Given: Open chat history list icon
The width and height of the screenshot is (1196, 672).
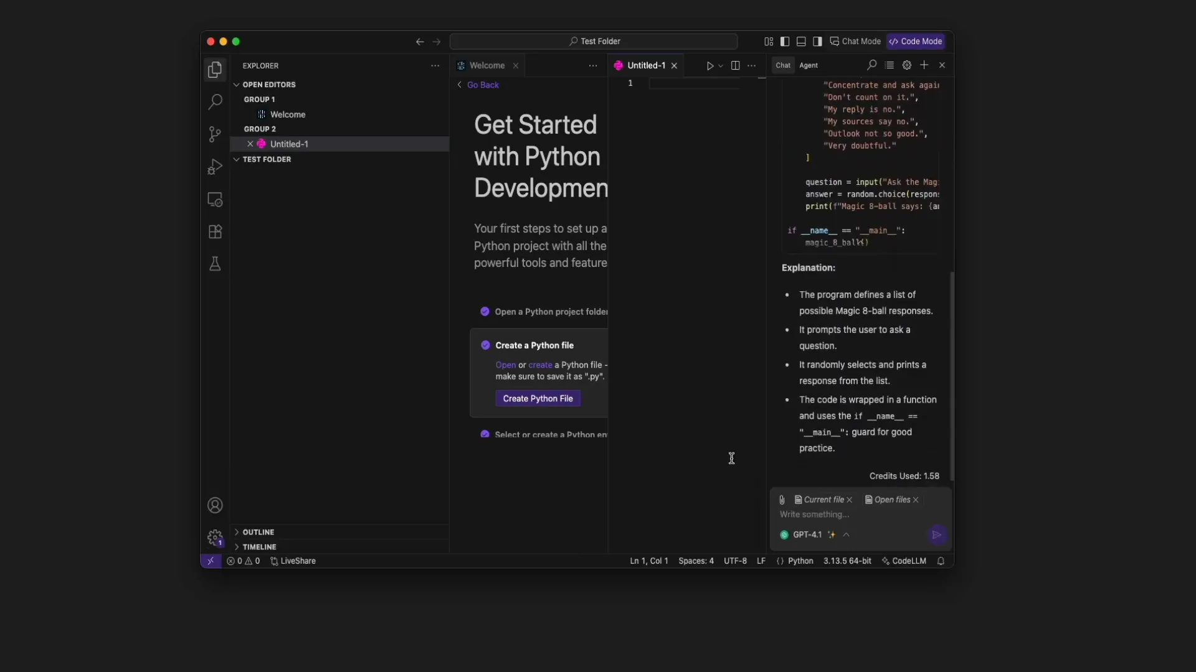Looking at the screenshot, I should (x=889, y=65).
